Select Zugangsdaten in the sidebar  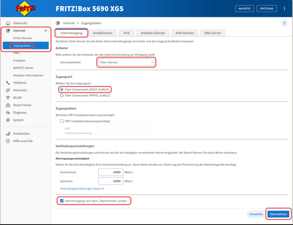(x=26, y=46)
